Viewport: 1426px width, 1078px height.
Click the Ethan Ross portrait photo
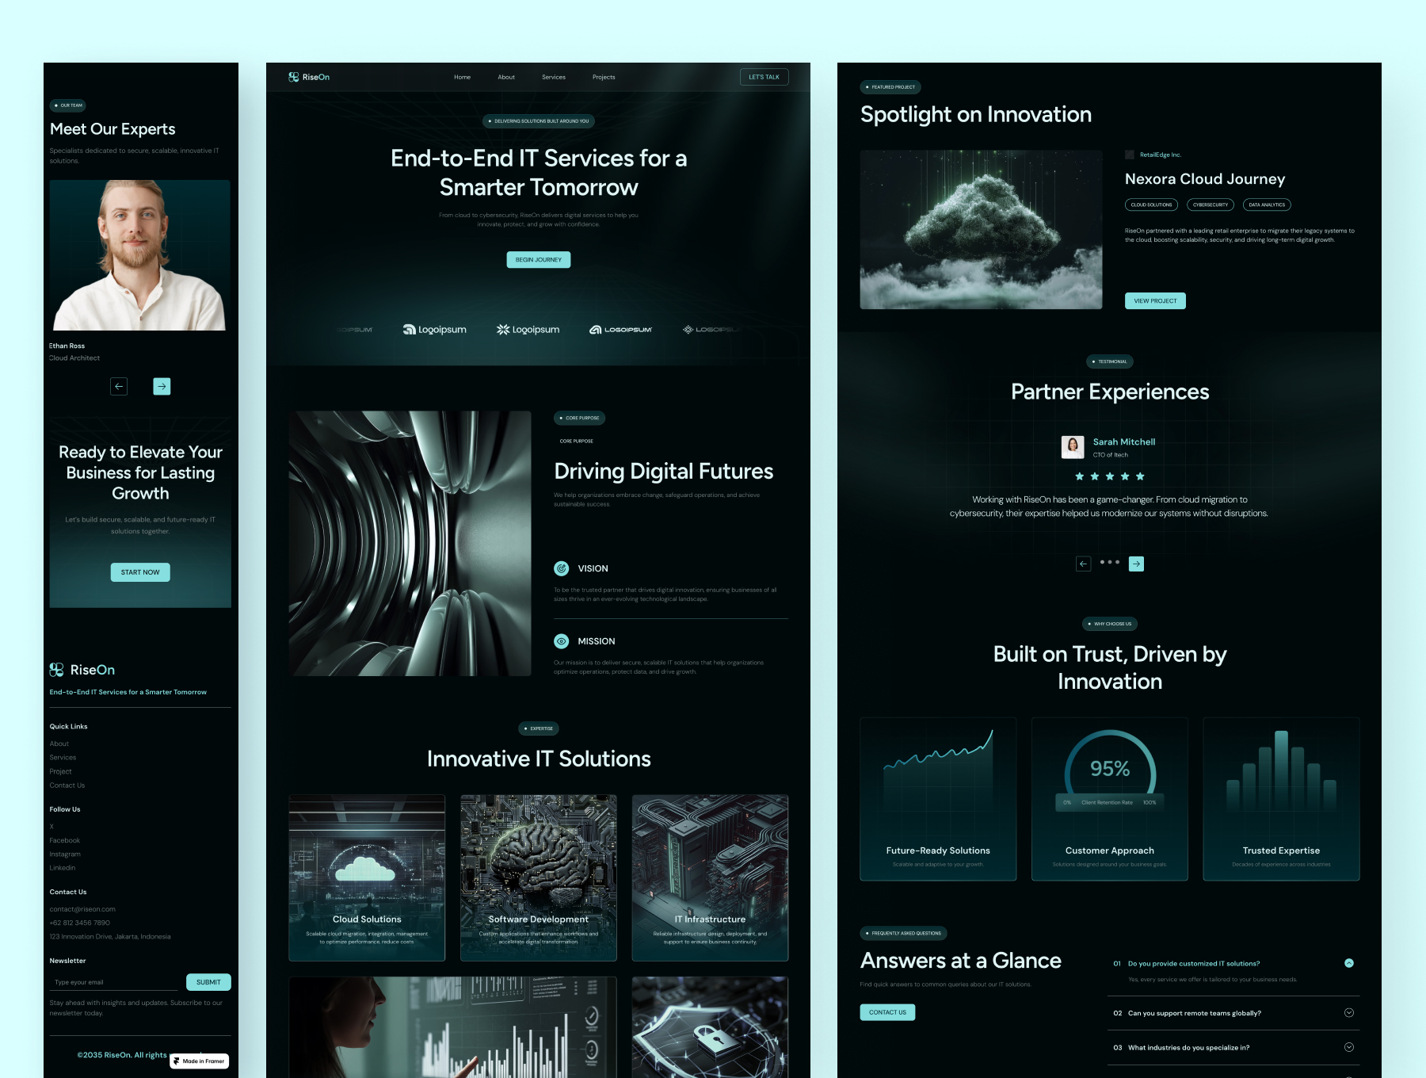point(140,255)
